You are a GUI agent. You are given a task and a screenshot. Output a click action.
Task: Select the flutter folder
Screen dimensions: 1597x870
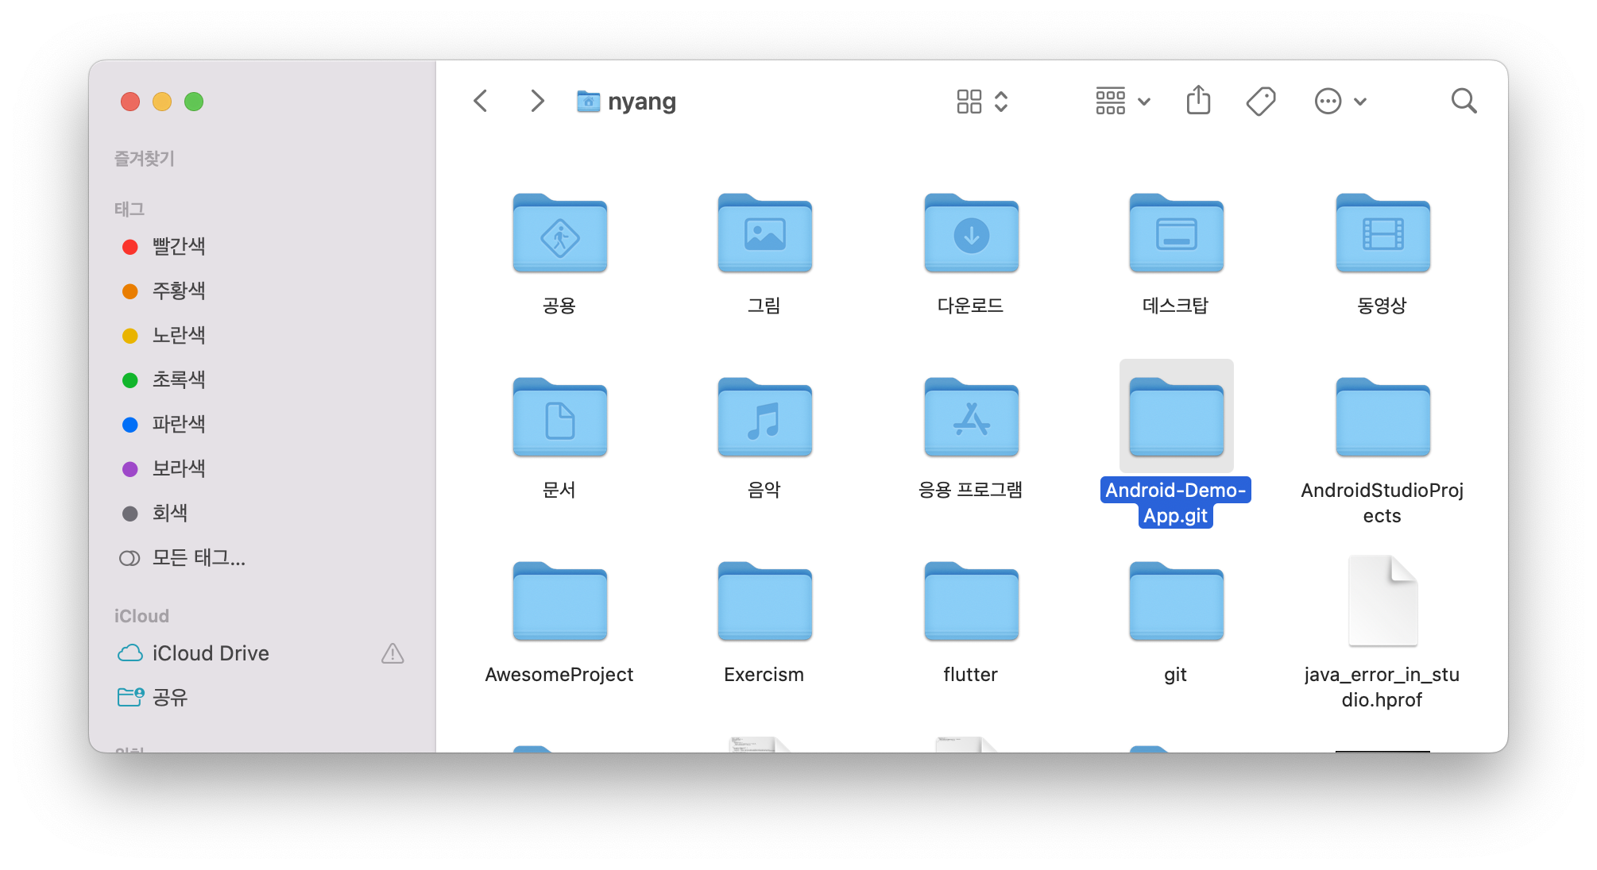click(x=971, y=603)
